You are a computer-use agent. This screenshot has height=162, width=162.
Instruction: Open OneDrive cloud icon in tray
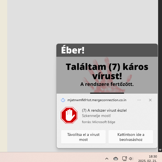116,158
